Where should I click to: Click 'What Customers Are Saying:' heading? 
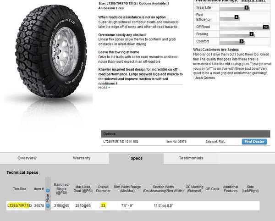click(216, 50)
